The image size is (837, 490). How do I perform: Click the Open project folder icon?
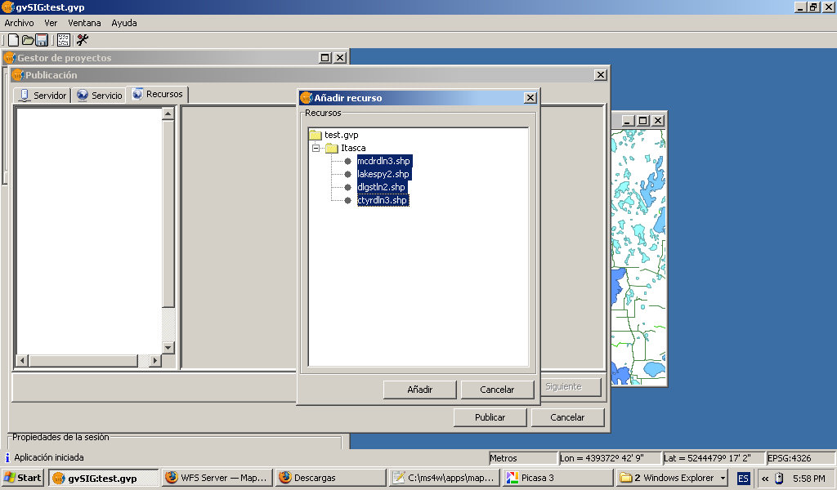(x=27, y=40)
